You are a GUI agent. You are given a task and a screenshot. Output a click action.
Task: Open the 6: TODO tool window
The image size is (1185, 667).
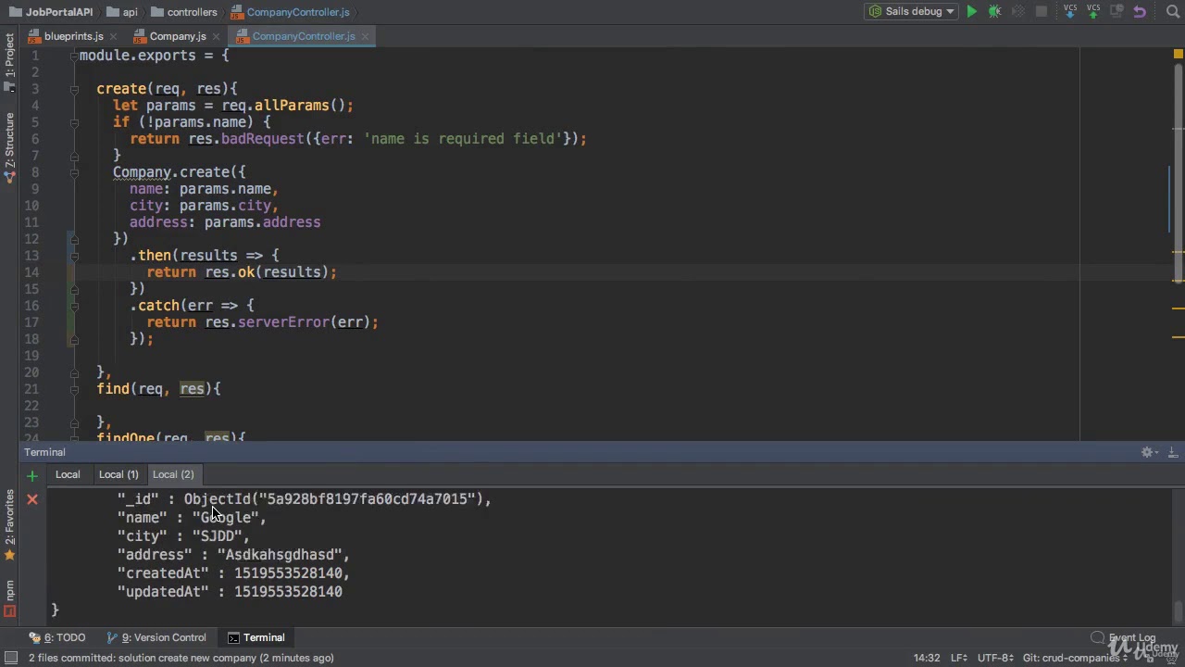click(x=57, y=637)
